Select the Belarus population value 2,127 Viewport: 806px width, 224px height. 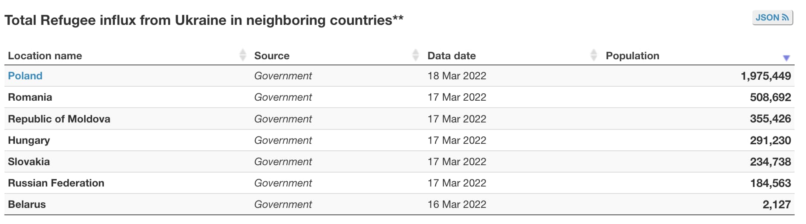pos(777,205)
